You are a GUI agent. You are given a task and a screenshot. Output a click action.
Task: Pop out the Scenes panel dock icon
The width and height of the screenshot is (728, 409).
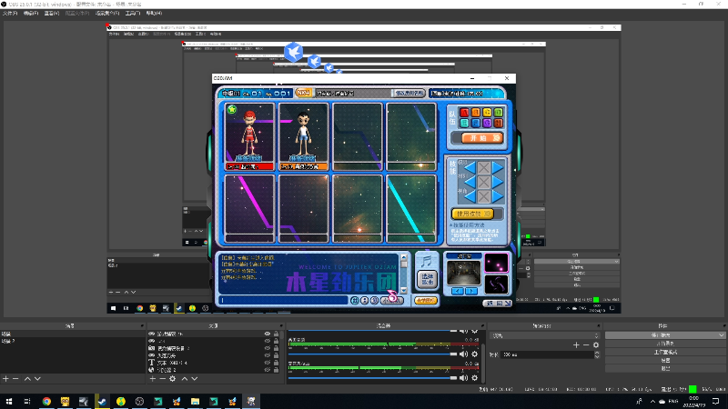click(x=142, y=326)
